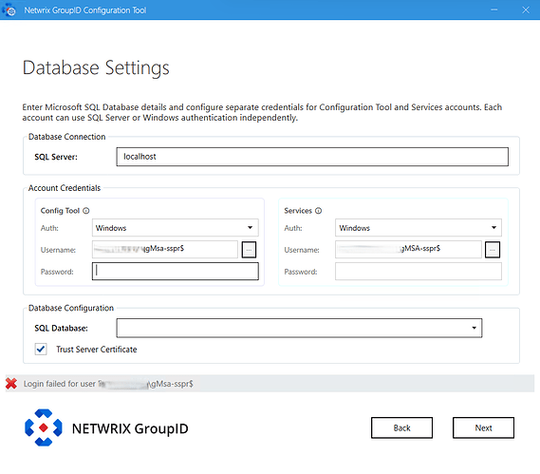Viewport: 540px width, 474px height.
Task: Click the 'Login failed for user' message
Action: (108, 384)
